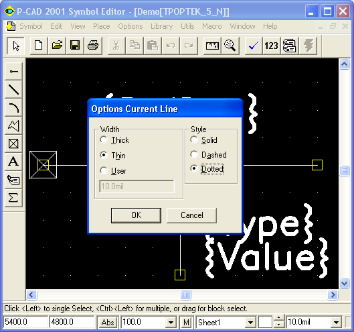Viewport: 354px width, 332px height.
Task: Open the 10.0mil line width dropdown
Action: click(336, 322)
